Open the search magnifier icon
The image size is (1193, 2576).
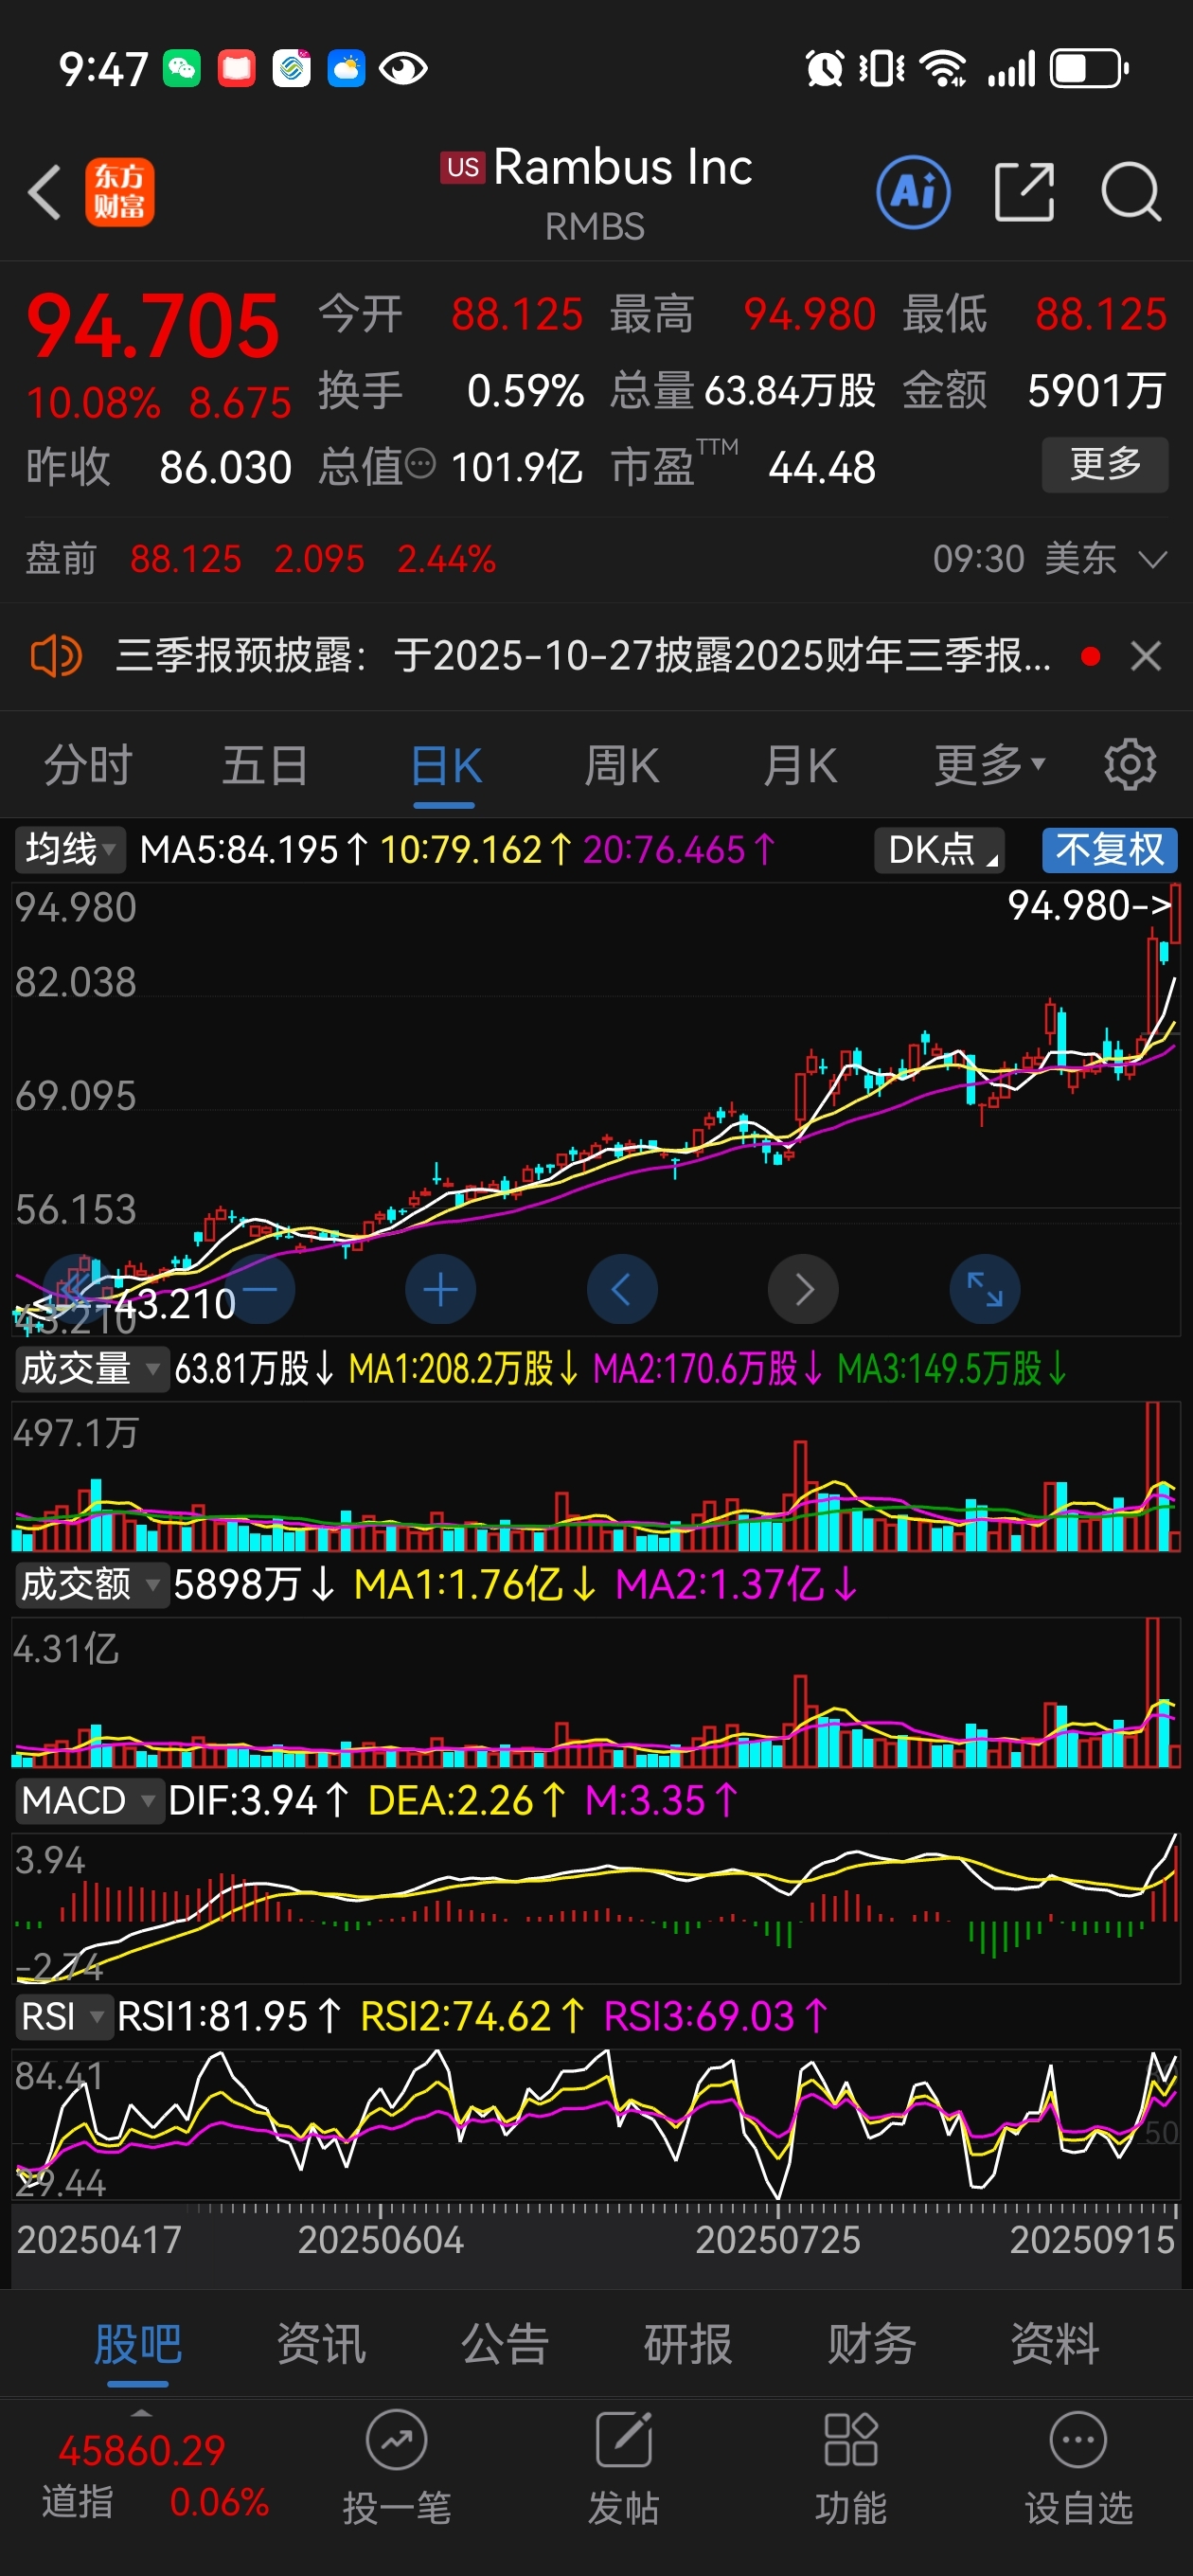[1131, 191]
